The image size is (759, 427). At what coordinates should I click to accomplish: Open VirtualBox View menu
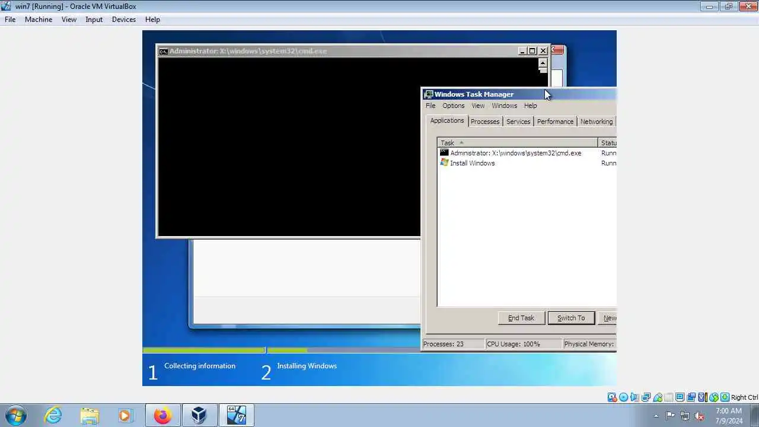pyautogui.click(x=69, y=20)
